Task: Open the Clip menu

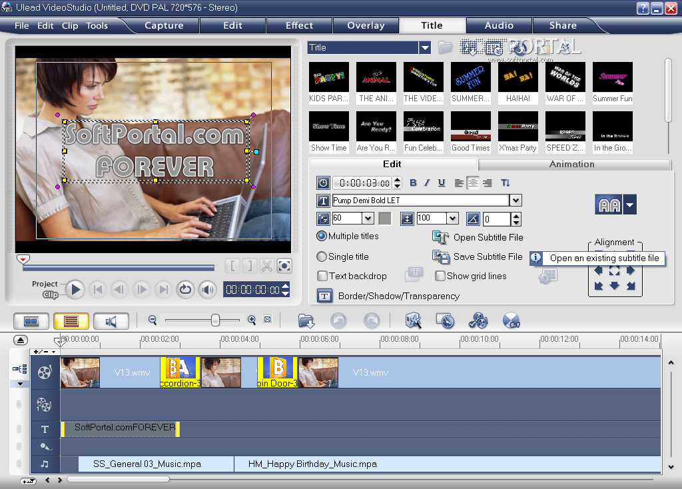Action: pos(70,26)
